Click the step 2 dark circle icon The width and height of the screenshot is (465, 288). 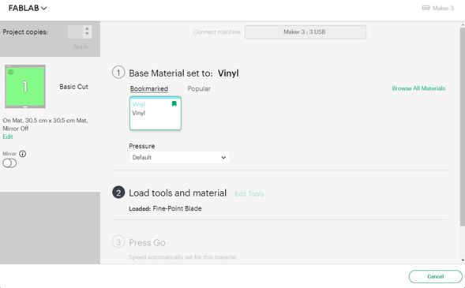118,193
